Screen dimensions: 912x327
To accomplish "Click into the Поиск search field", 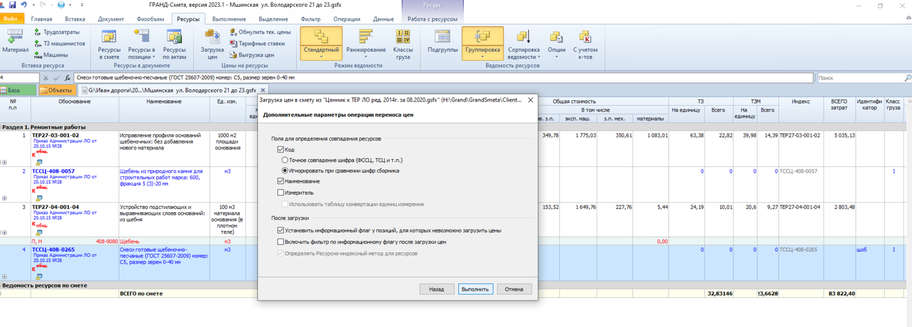I will coord(859,78).
